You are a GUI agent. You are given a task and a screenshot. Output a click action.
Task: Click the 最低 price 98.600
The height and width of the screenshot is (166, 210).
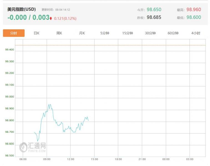point(194,17)
